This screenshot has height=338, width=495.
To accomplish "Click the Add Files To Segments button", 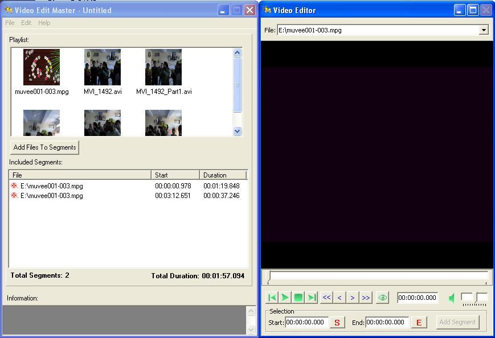I will point(44,147).
